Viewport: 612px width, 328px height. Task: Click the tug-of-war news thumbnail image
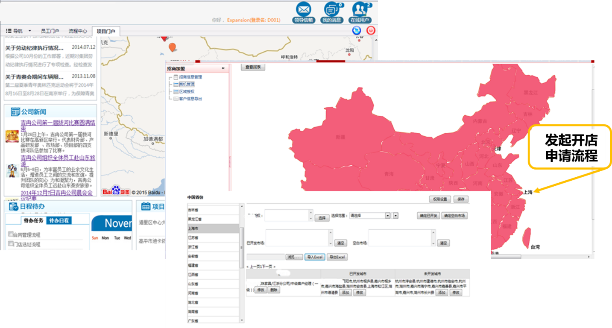coord(12,136)
